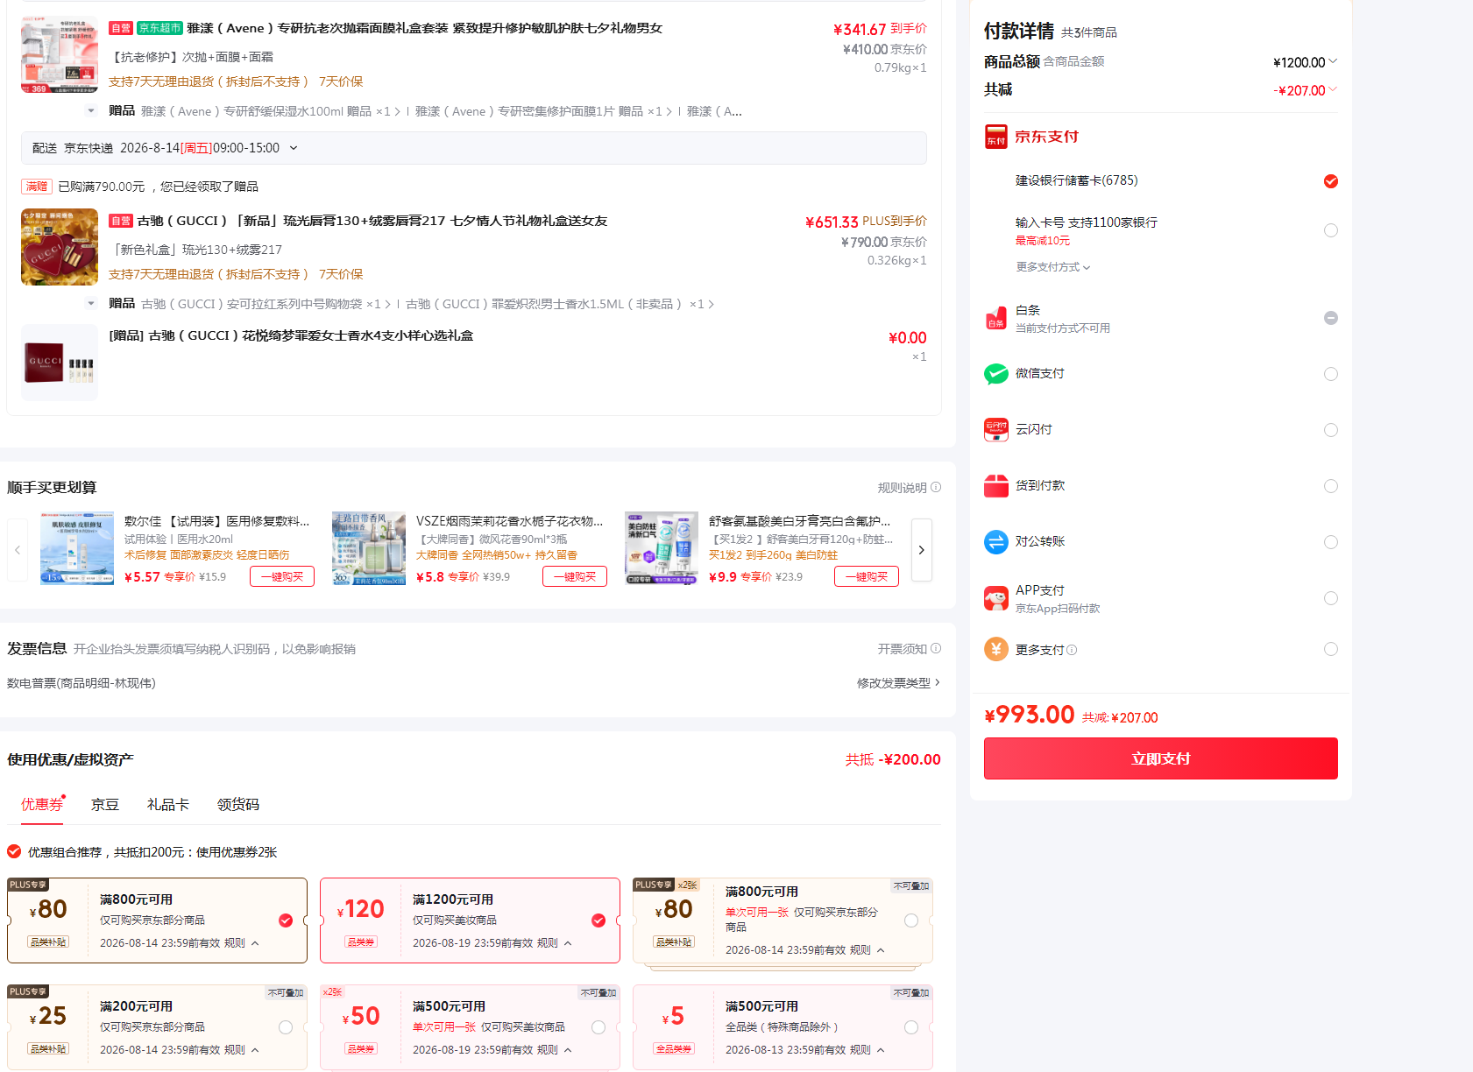Deselect the ¥120 满1200元 coupon
The height and width of the screenshot is (1072, 1473).
click(598, 920)
